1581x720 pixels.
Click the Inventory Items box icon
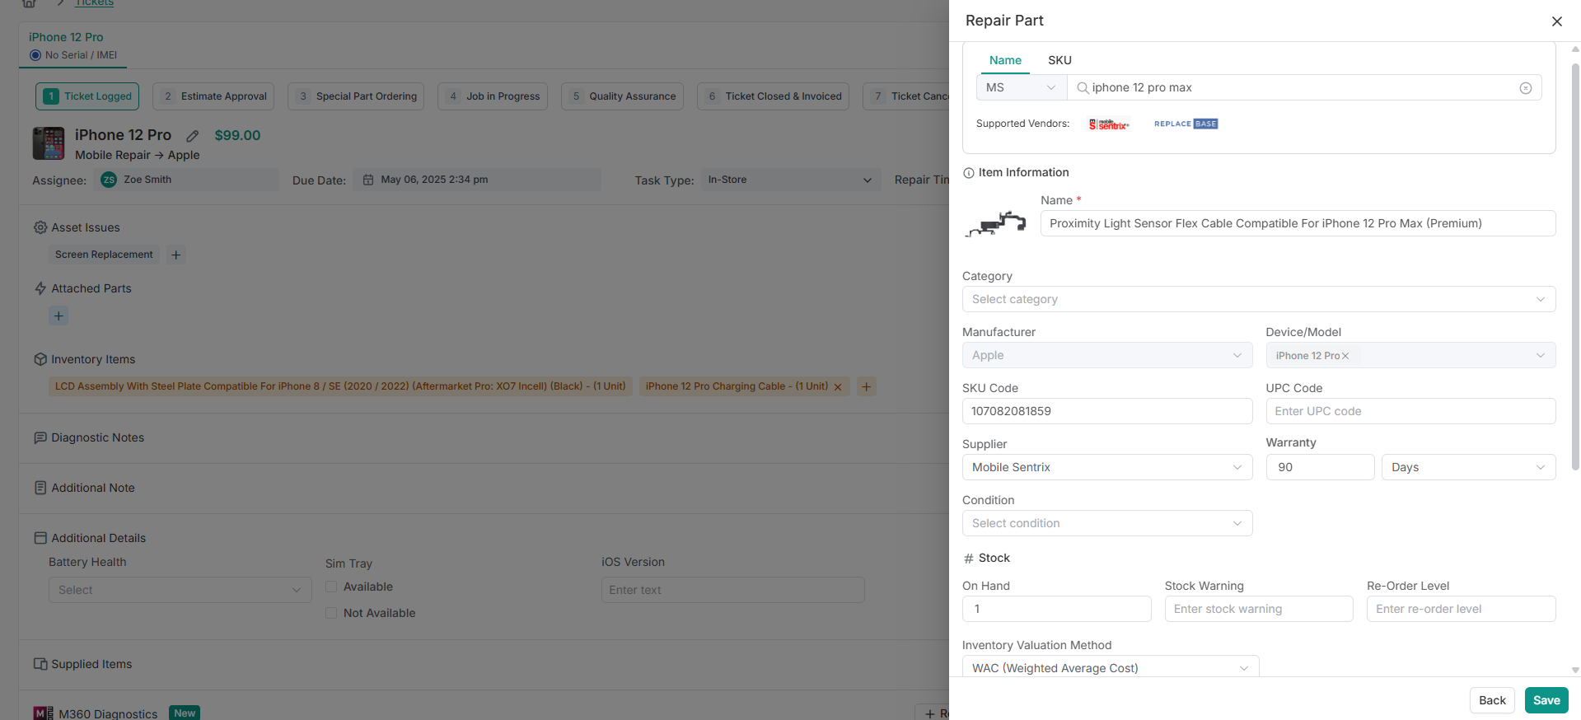40,359
